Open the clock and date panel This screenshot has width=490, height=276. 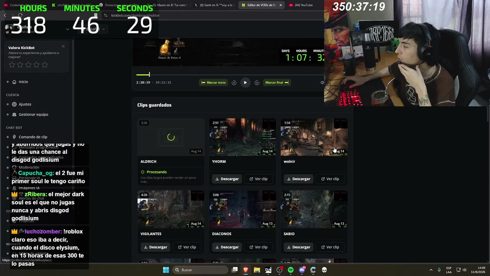pyautogui.click(x=479, y=270)
